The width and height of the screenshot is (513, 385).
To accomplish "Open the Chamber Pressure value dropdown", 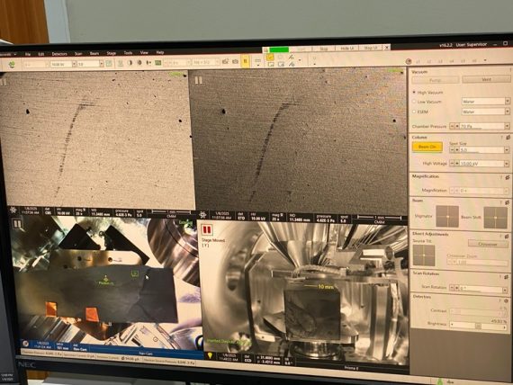I will coord(507,126).
